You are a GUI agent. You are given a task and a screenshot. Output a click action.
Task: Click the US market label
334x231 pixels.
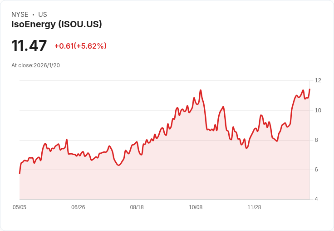(x=43, y=15)
